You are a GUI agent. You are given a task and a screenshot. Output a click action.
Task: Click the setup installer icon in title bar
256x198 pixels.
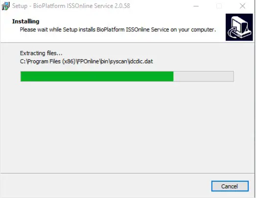(6, 6)
